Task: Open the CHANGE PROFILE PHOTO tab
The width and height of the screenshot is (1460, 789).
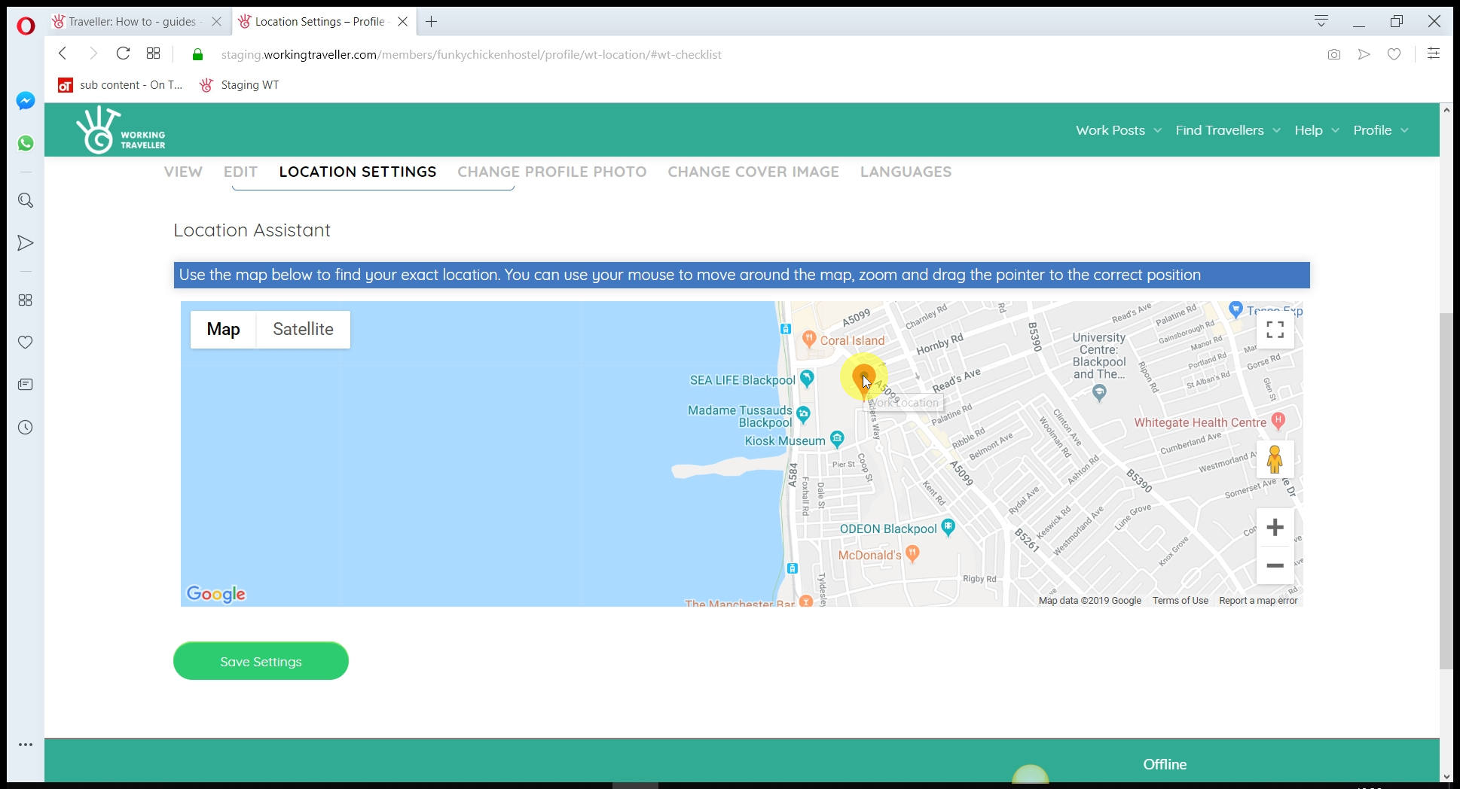Action: (552, 172)
